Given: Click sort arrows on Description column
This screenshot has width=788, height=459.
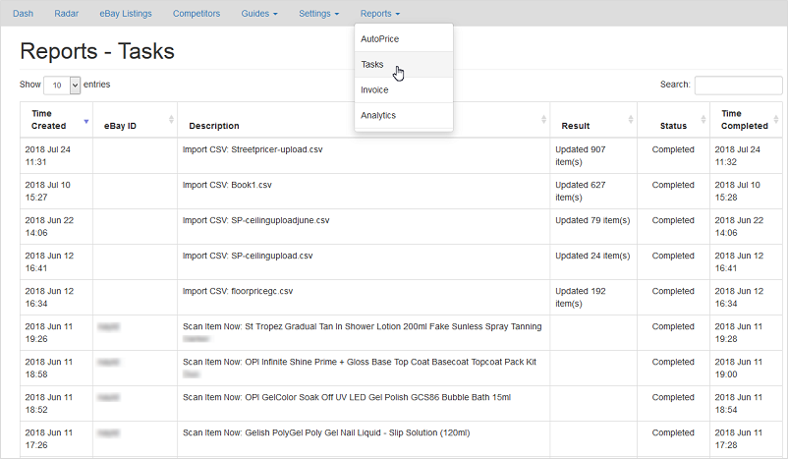Looking at the screenshot, I should (x=544, y=120).
